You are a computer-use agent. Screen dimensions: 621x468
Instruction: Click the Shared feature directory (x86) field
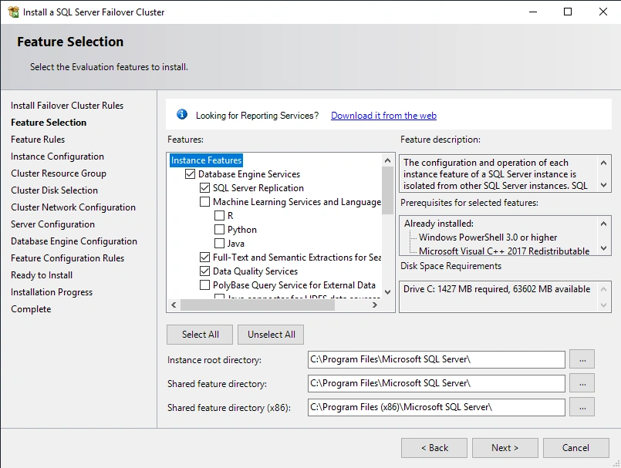[x=437, y=407]
